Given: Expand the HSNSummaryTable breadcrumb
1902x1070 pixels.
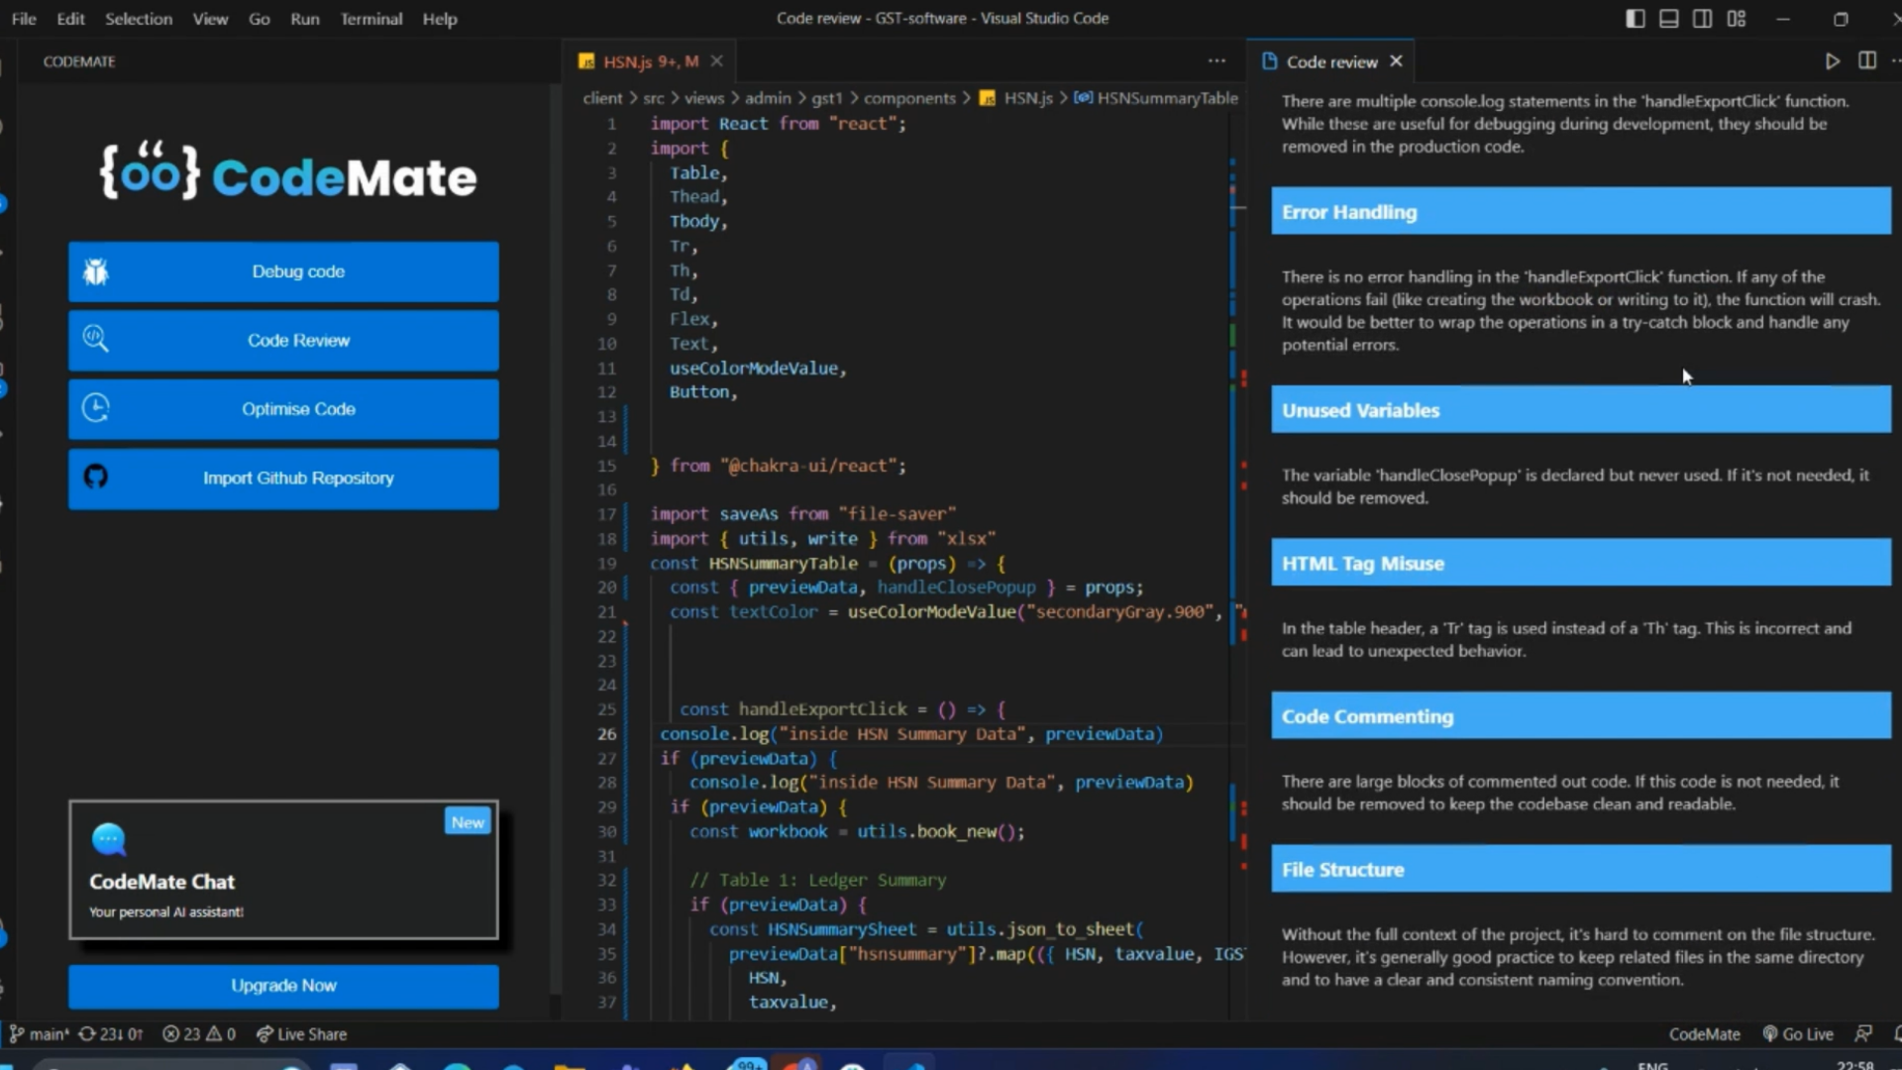Looking at the screenshot, I should (x=1168, y=98).
